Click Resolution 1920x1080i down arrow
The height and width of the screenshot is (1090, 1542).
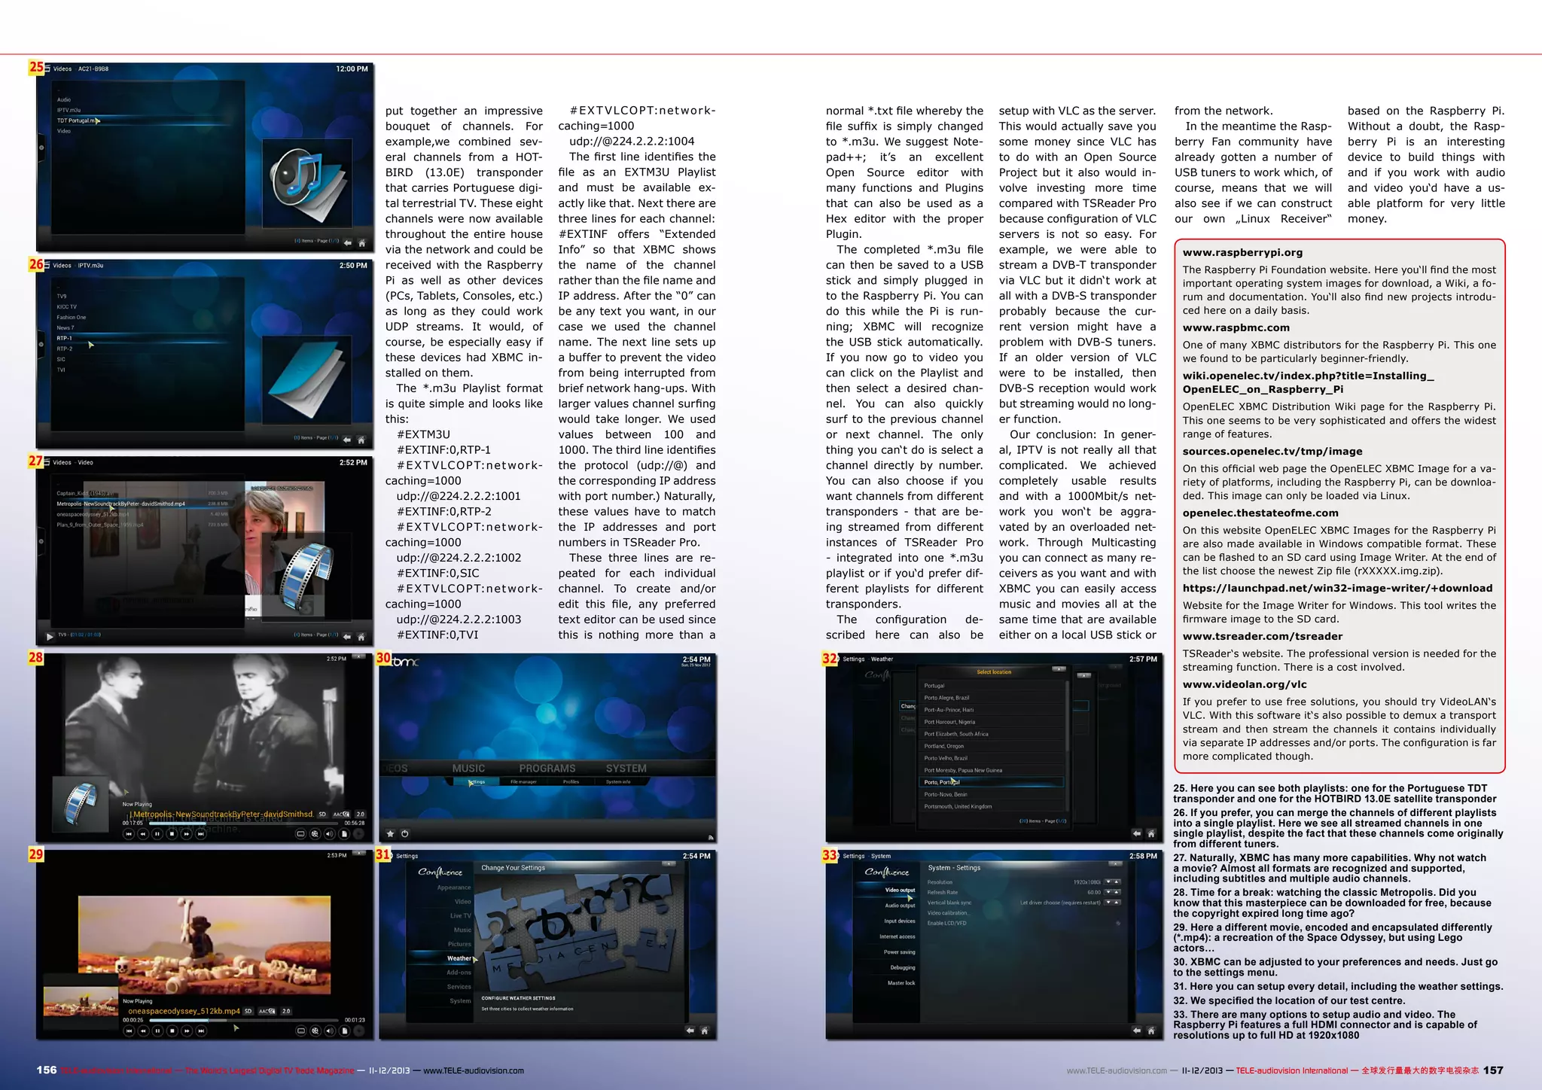tap(1108, 881)
